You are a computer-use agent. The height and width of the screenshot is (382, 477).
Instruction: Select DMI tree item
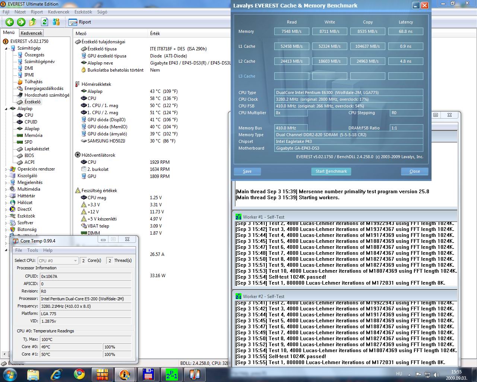tap(29, 68)
